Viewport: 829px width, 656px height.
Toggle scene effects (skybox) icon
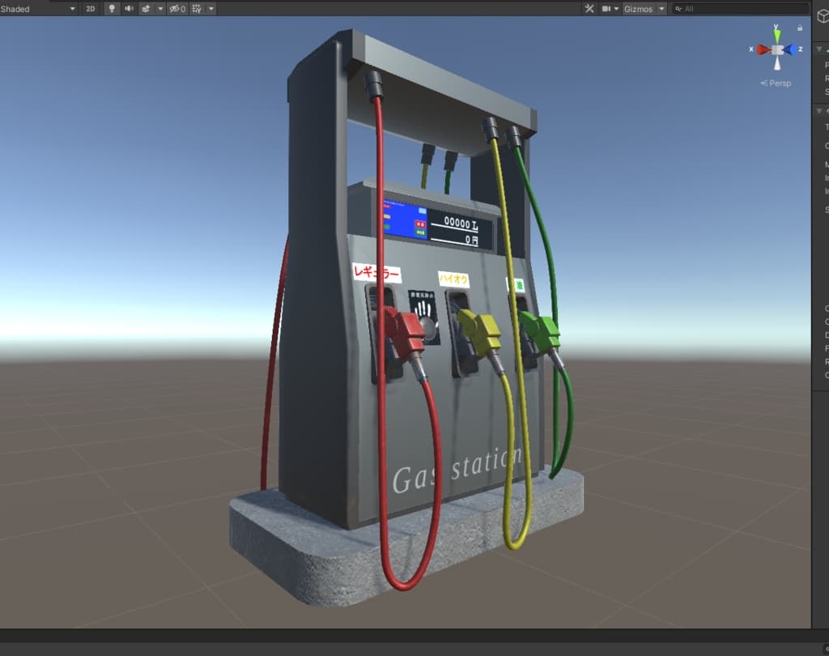(146, 9)
